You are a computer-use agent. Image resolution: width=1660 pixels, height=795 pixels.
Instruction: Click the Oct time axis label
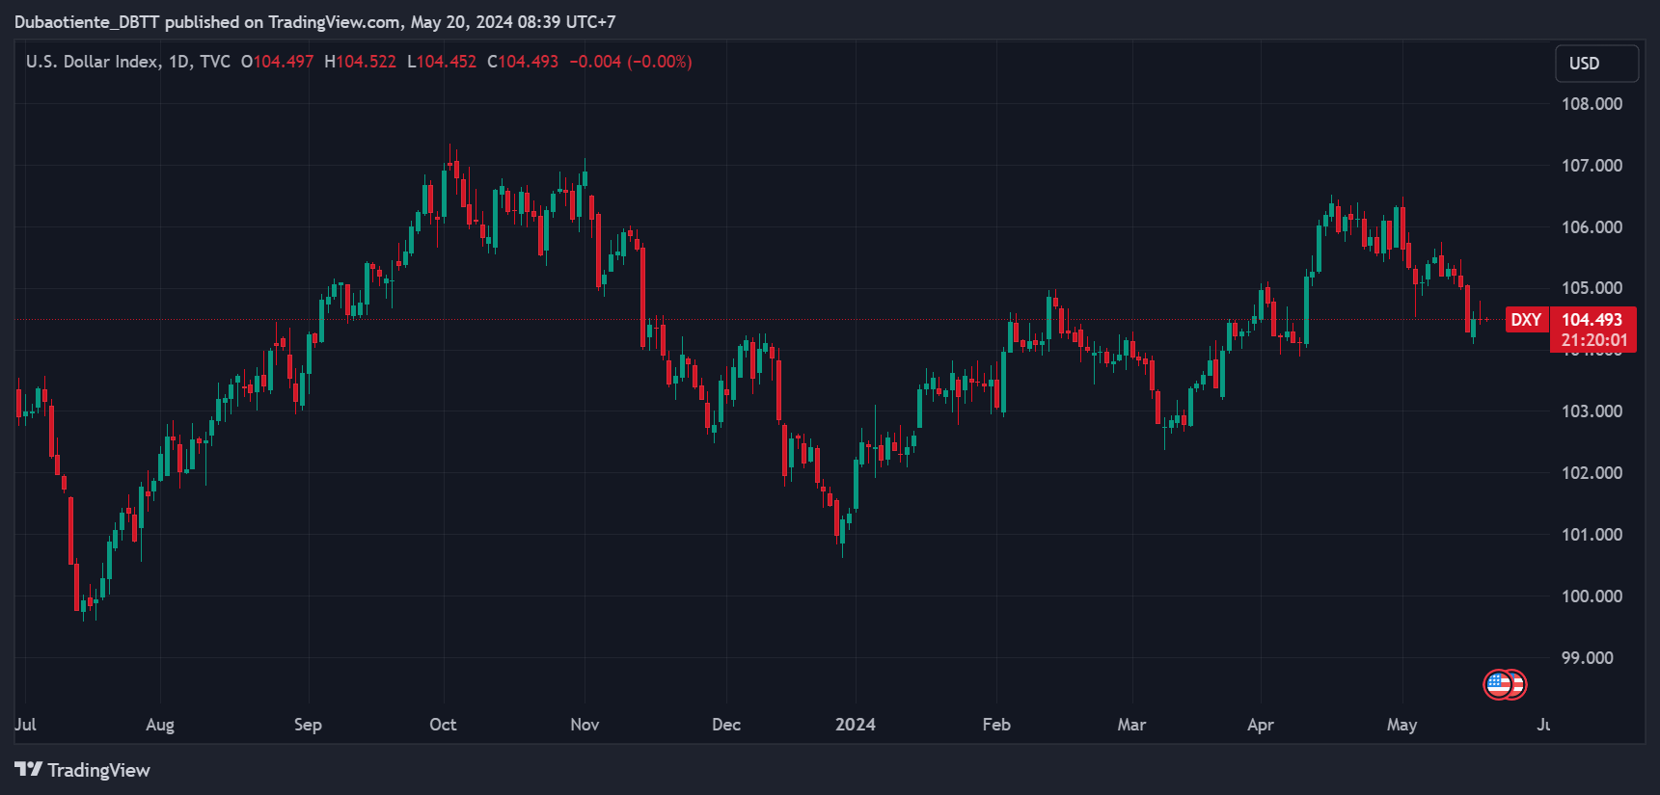443,725
